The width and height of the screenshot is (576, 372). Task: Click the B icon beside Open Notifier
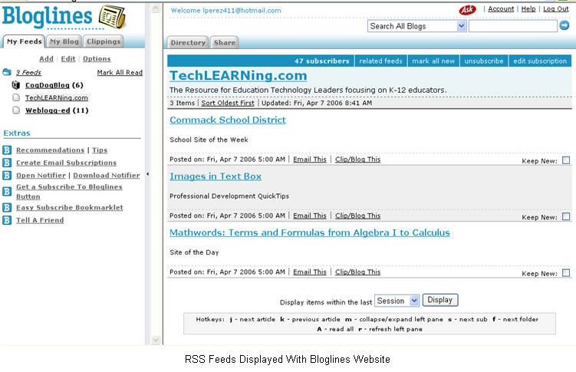tap(7, 175)
